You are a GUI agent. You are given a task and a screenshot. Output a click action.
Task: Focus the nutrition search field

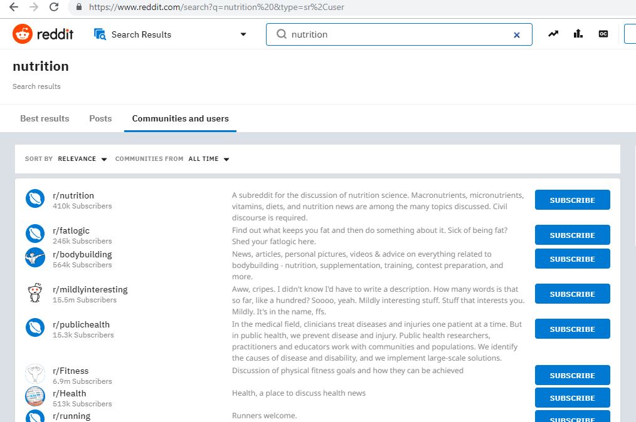tap(399, 34)
